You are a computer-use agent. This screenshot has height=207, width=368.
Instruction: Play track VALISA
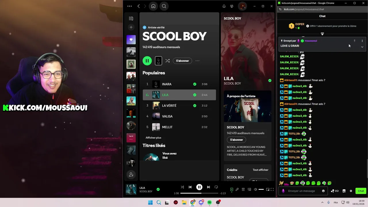(x=179, y=116)
